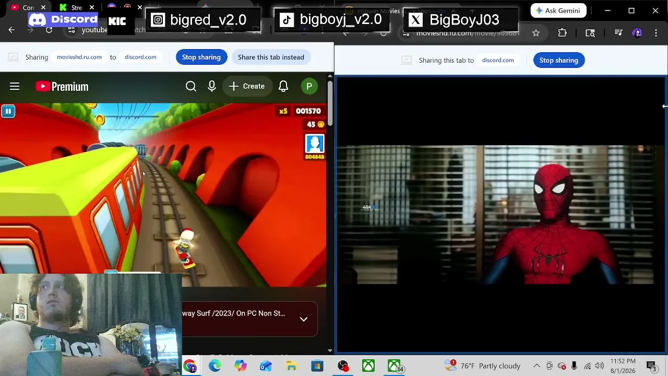This screenshot has width=668, height=376.
Task: Click the movieshd.ru.com chip in the sharing bar
Action: point(79,57)
